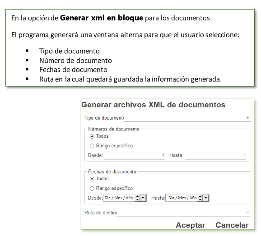261x236 pixels.
Task: Increase the Hasta date with up spinner
Action: pyautogui.click(x=200, y=196)
